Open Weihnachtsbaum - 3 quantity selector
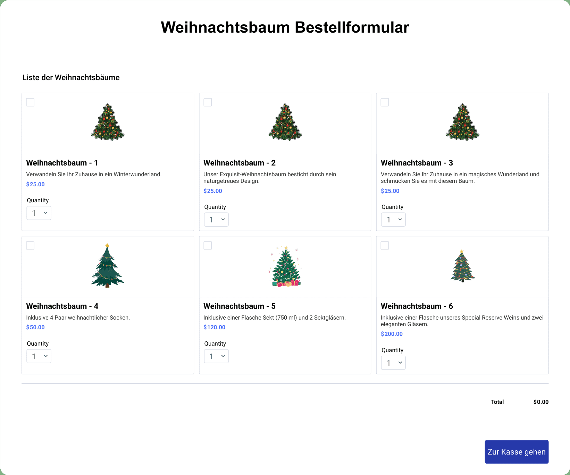This screenshot has width=570, height=475. click(394, 220)
